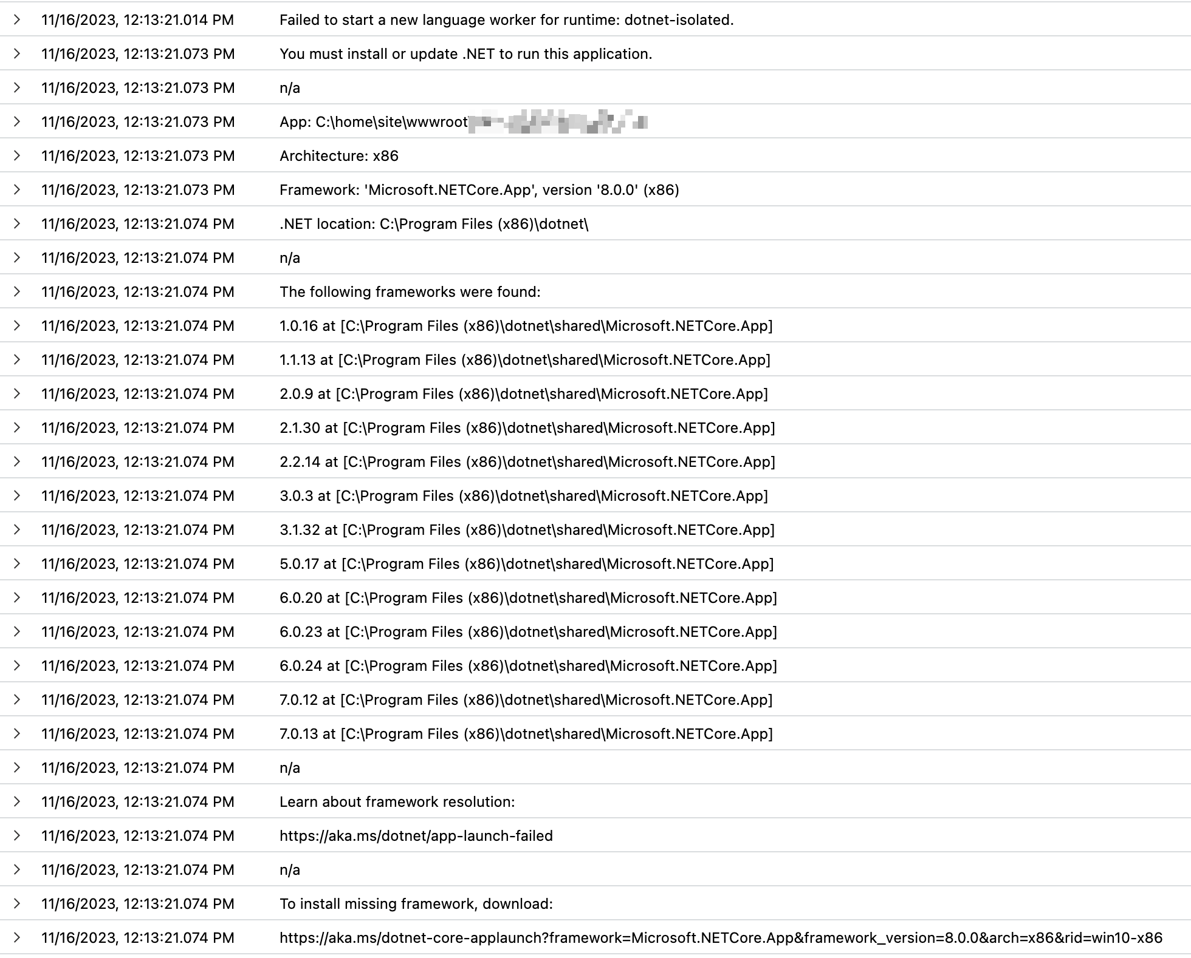
Task: Select the '2.2.14' framework log row
Action: coord(527,462)
